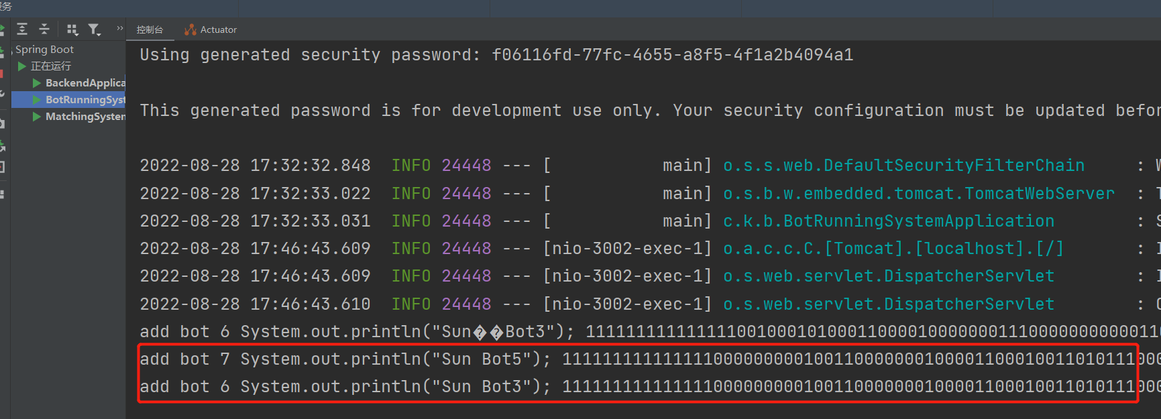Click the wrench settings icon in the left strip
The height and width of the screenshot is (419, 1161).
[2, 93]
